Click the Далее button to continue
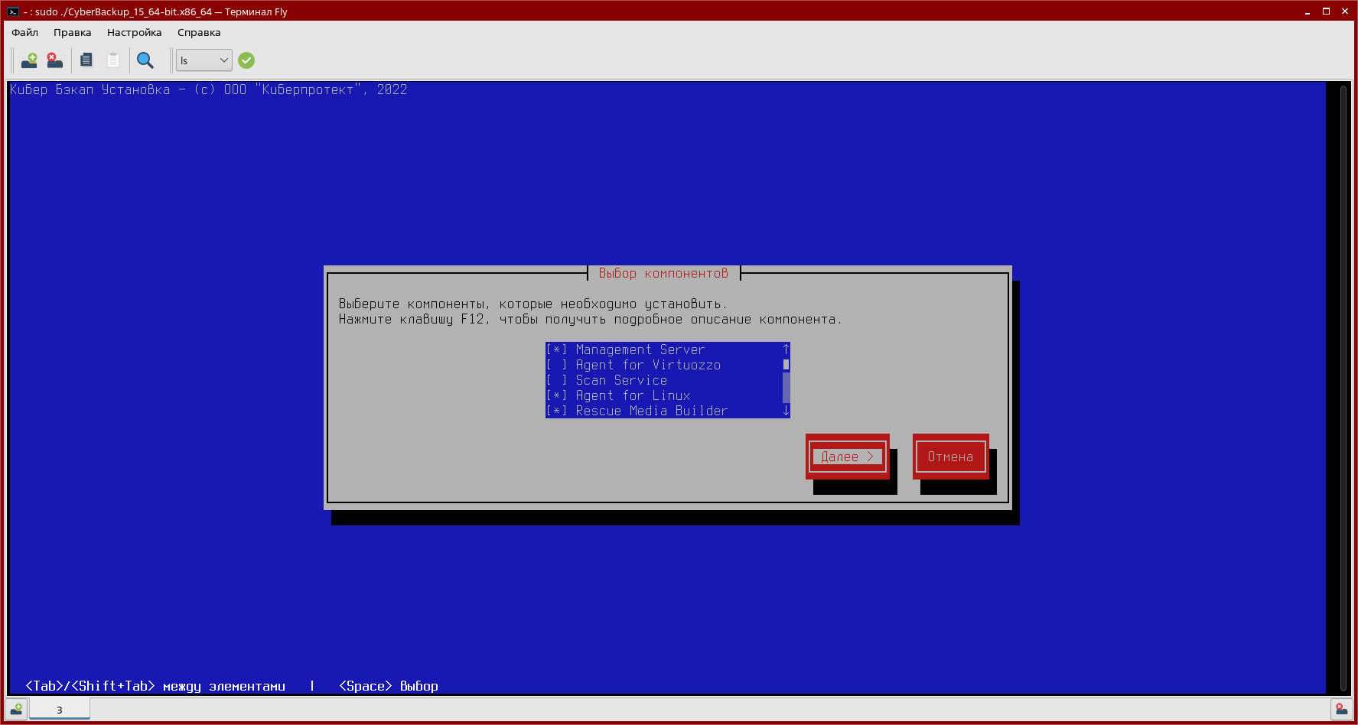1358x725 pixels. [848, 457]
